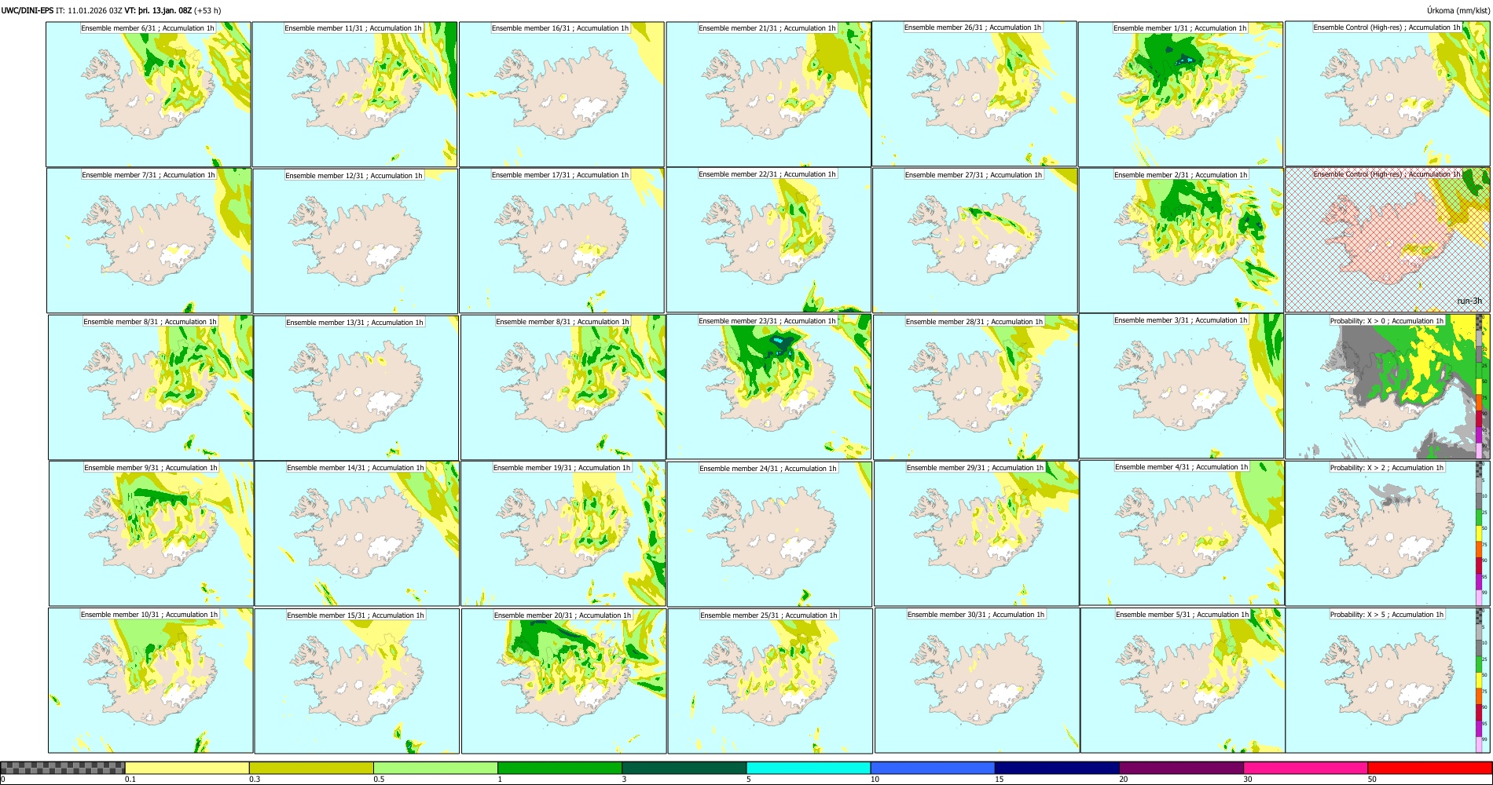
Task: Click the 'Úrkoma (mm/klst)' unit label
Action: click(1458, 11)
